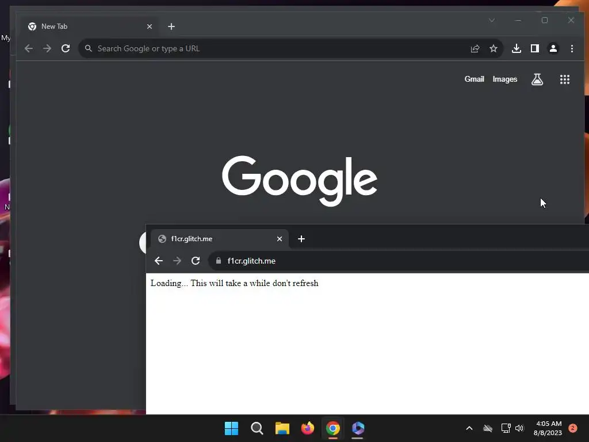The height and width of the screenshot is (442, 589).
Task: Reload the f1cr.glitch.me page
Action: (196, 261)
